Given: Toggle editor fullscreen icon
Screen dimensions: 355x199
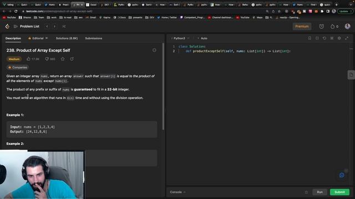Looking at the screenshot, I should pos(347,38).
